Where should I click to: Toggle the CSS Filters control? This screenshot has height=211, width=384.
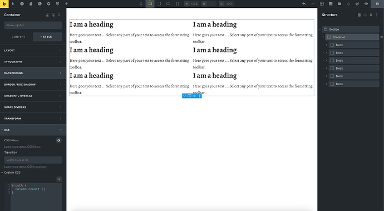click(x=58, y=140)
